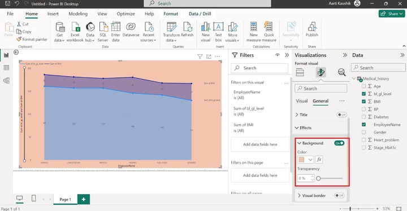
Task: Turn off the Background toggle
Action: (339, 143)
